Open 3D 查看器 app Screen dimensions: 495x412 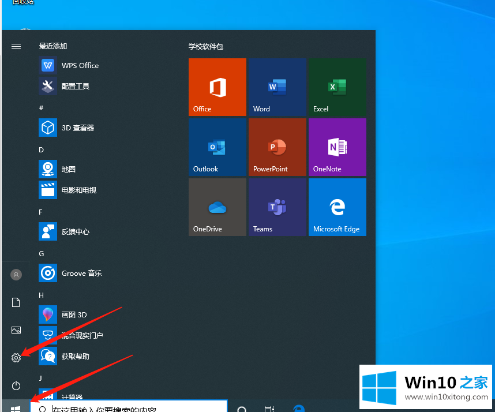pyautogui.click(x=66, y=128)
